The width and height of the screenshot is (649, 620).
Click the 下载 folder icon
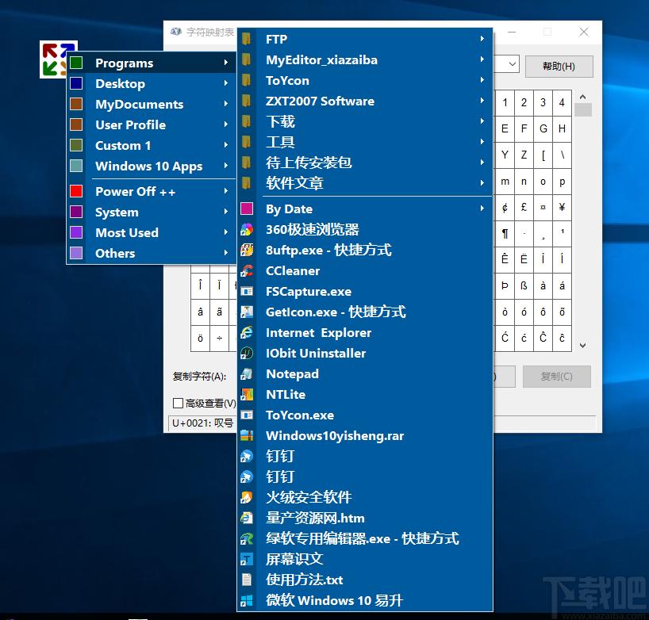click(246, 121)
